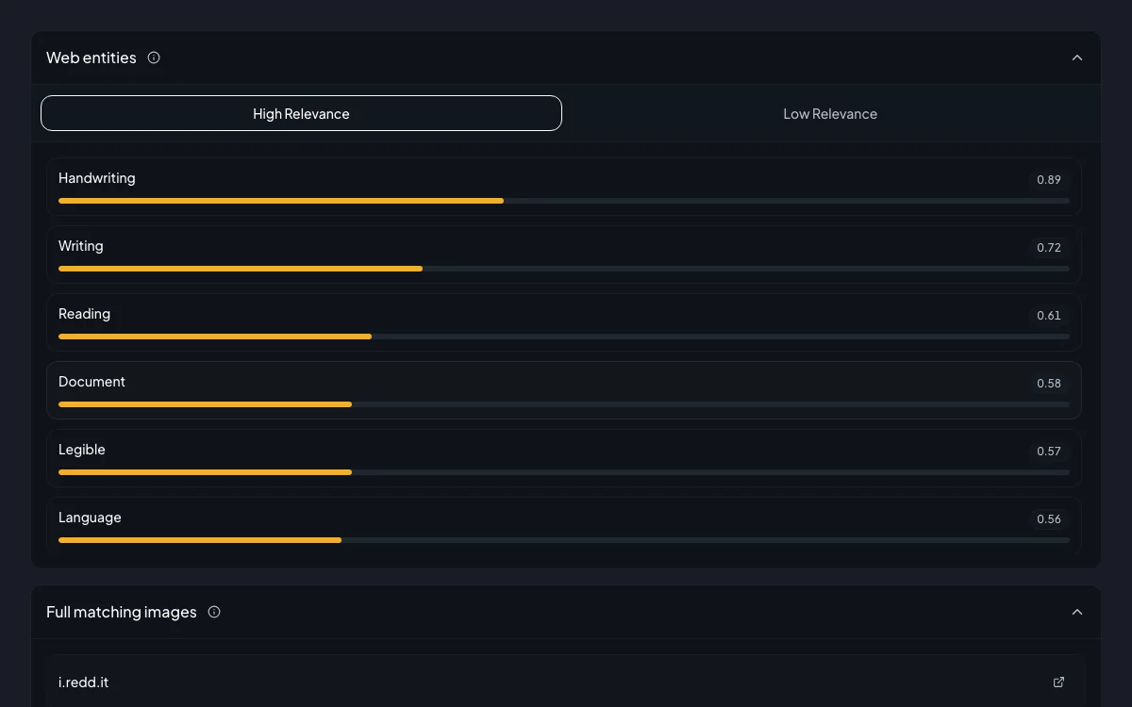The height and width of the screenshot is (707, 1132).
Task: Click the Full matching images heading
Action: click(x=122, y=612)
